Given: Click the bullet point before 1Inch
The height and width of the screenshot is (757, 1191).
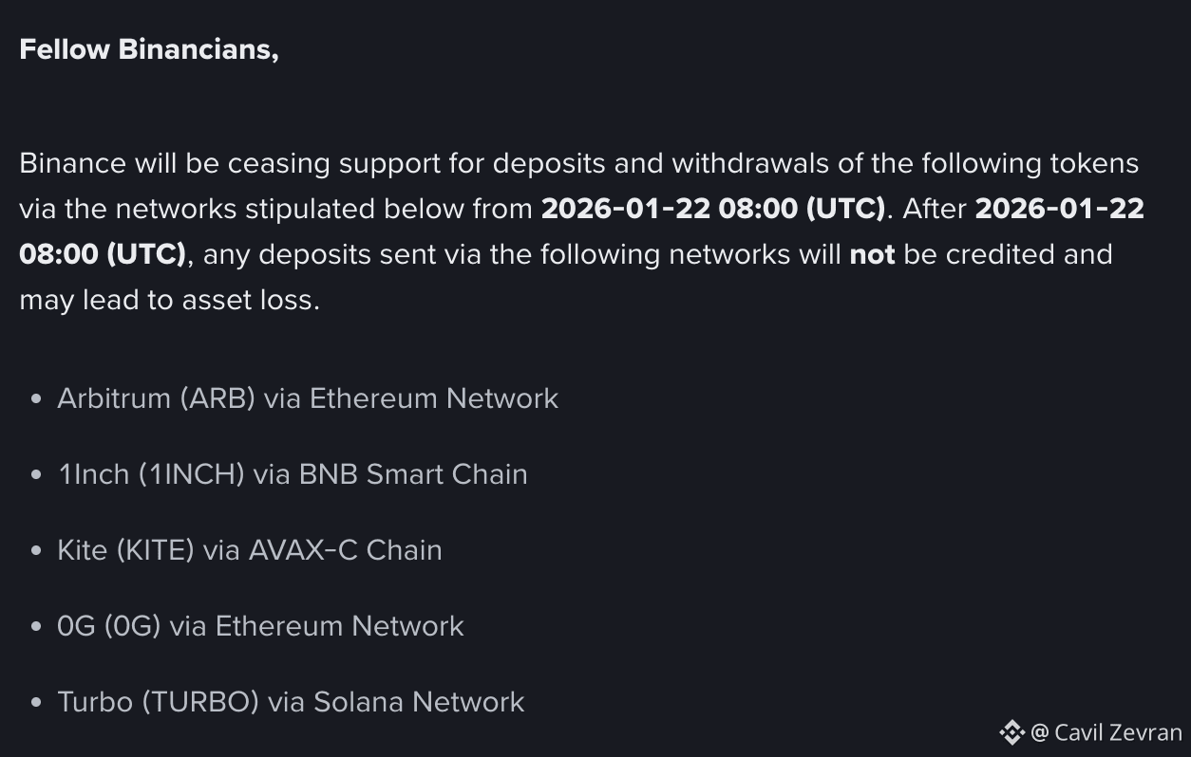Looking at the screenshot, I should point(36,475).
